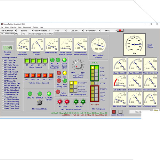Click the #4 Bleed Opened green indicator
This screenshot has height=160, width=160.
[45, 61]
